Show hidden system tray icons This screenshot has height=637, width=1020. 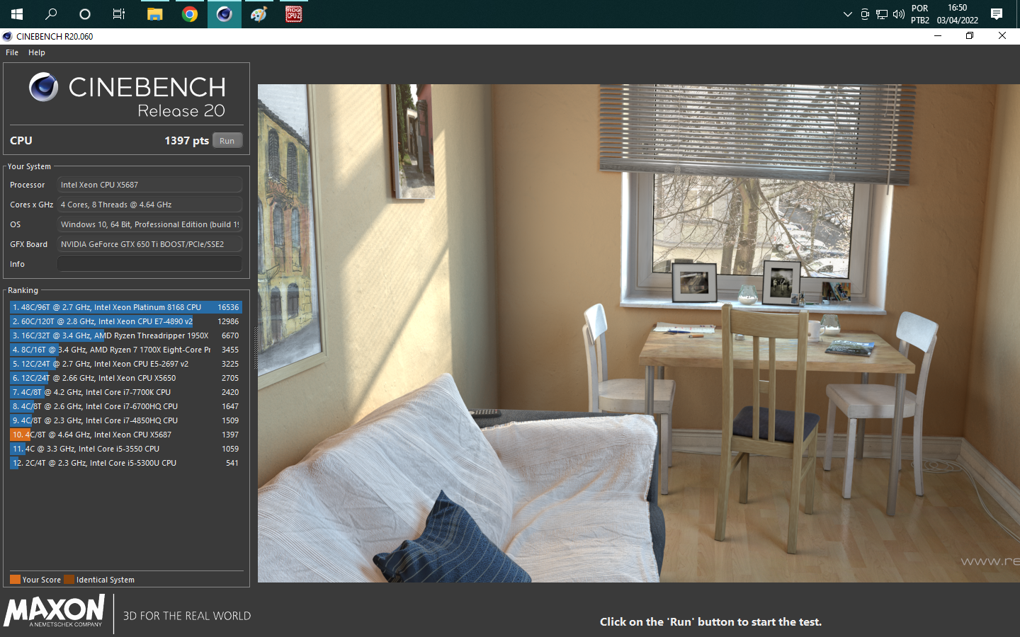pyautogui.click(x=847, y=14)
